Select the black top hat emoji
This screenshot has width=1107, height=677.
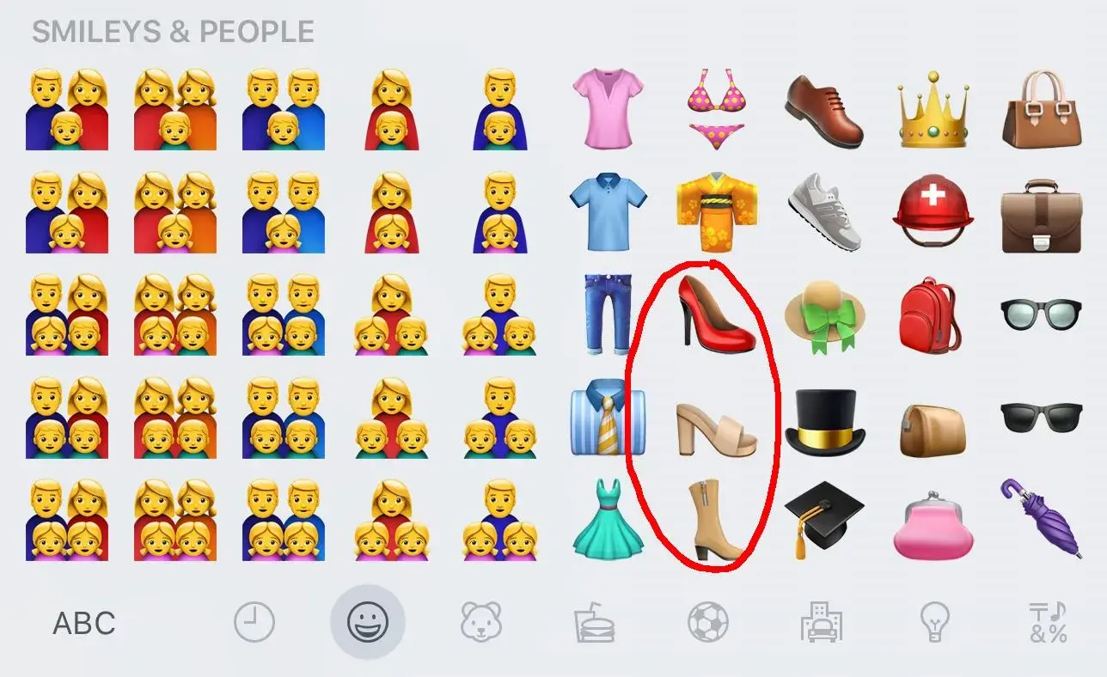pos(825,422)
